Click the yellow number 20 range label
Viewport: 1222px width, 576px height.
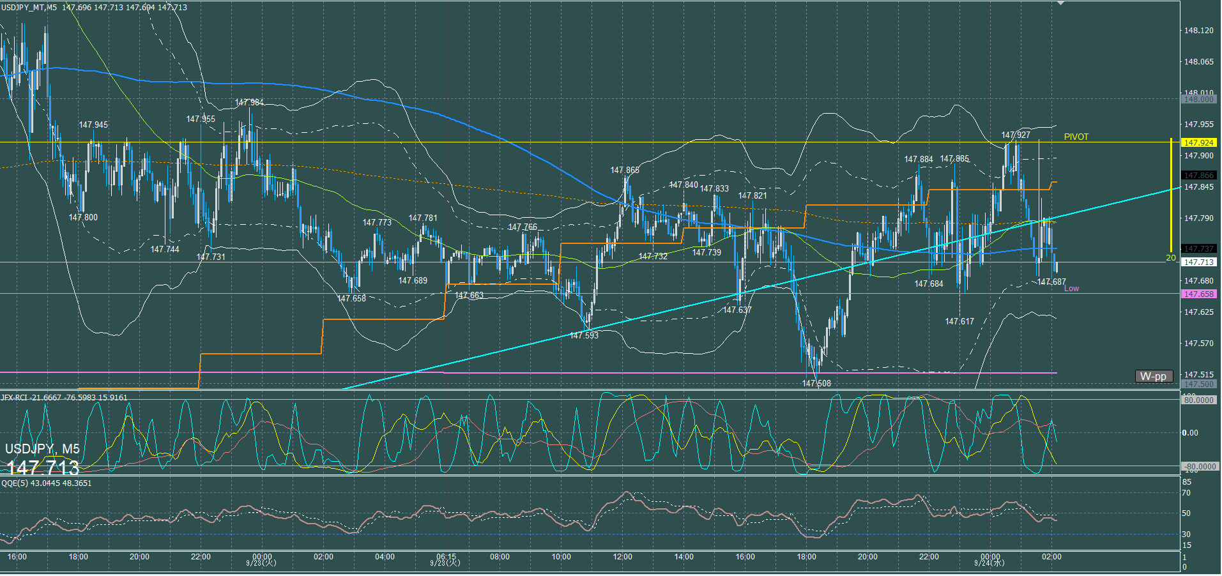coord(1170,258)
